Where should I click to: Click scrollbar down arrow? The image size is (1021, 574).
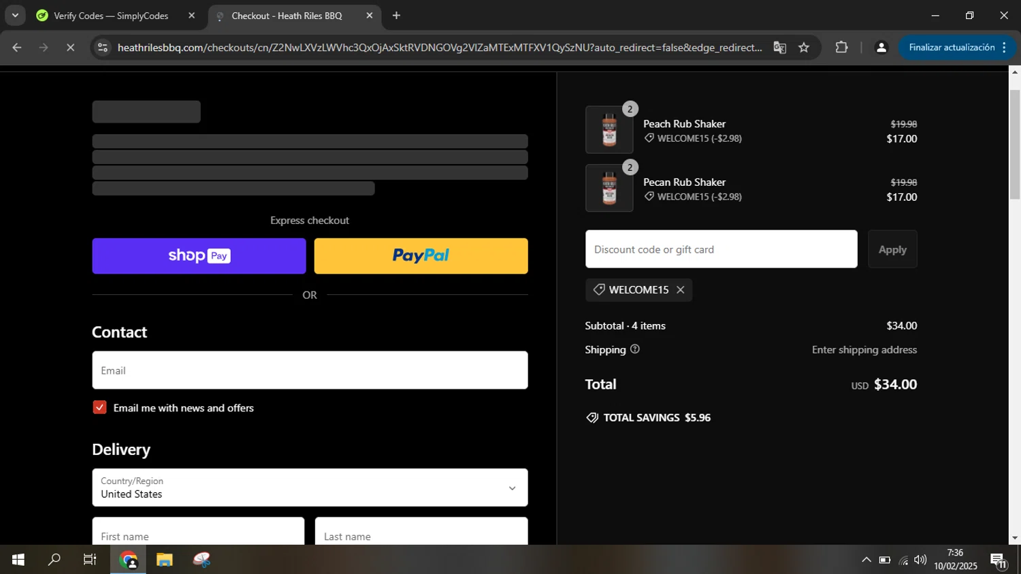[x=1015, y=538]
